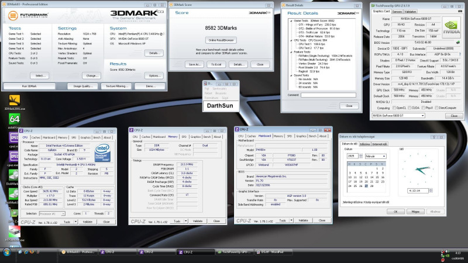Click Validate in CPU-Z Memory window
This screenshot has height=263, width=468.
tap(198, 221)
